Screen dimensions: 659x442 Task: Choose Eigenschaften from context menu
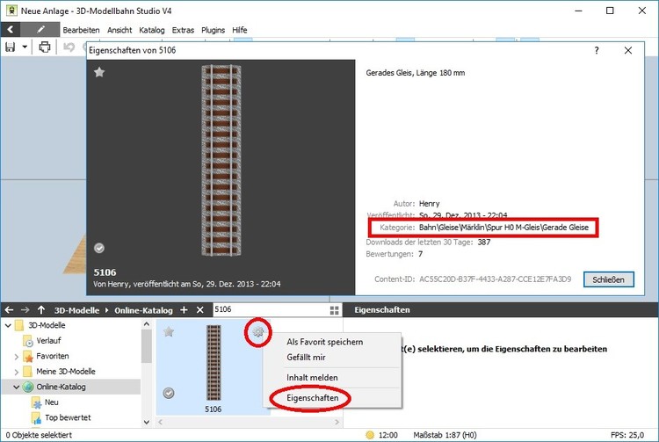click(313, 398)
